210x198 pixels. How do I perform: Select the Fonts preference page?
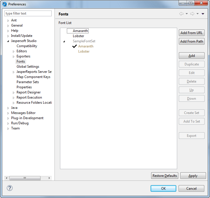pyautogui.click(x=21, y=61)
